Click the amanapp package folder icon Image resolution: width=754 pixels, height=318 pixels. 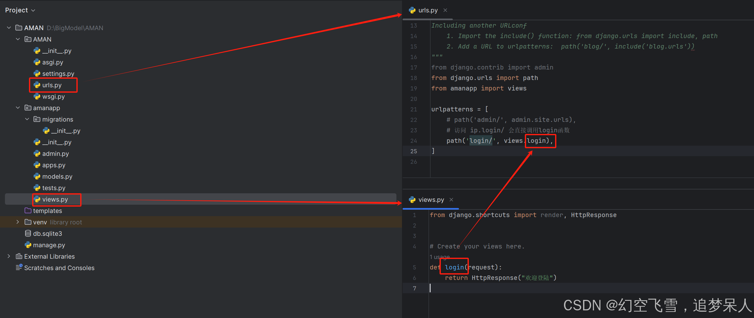point(27,108)
